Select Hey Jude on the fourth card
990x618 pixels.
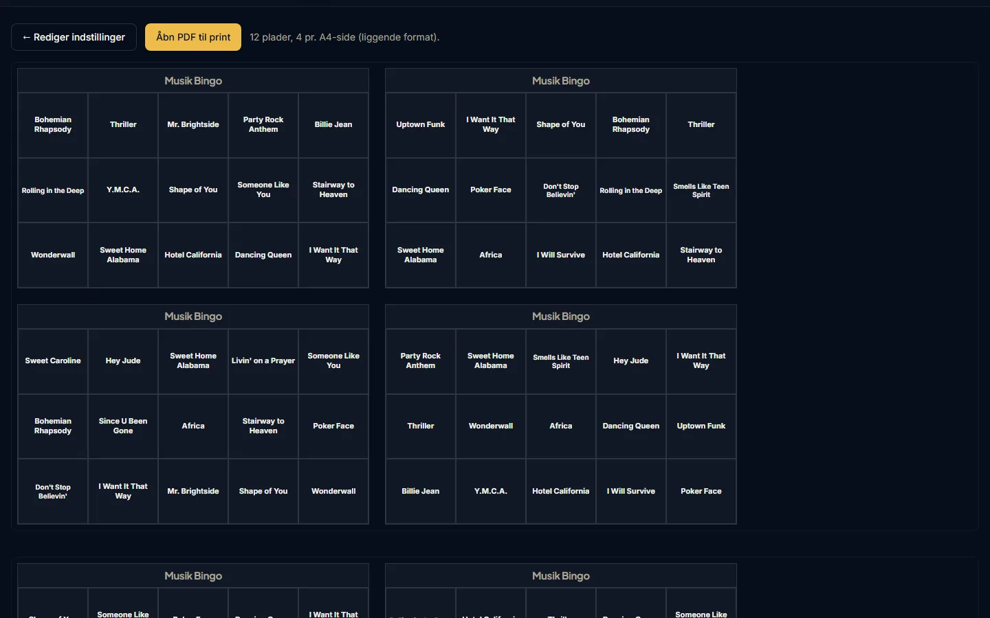[631, 361]
